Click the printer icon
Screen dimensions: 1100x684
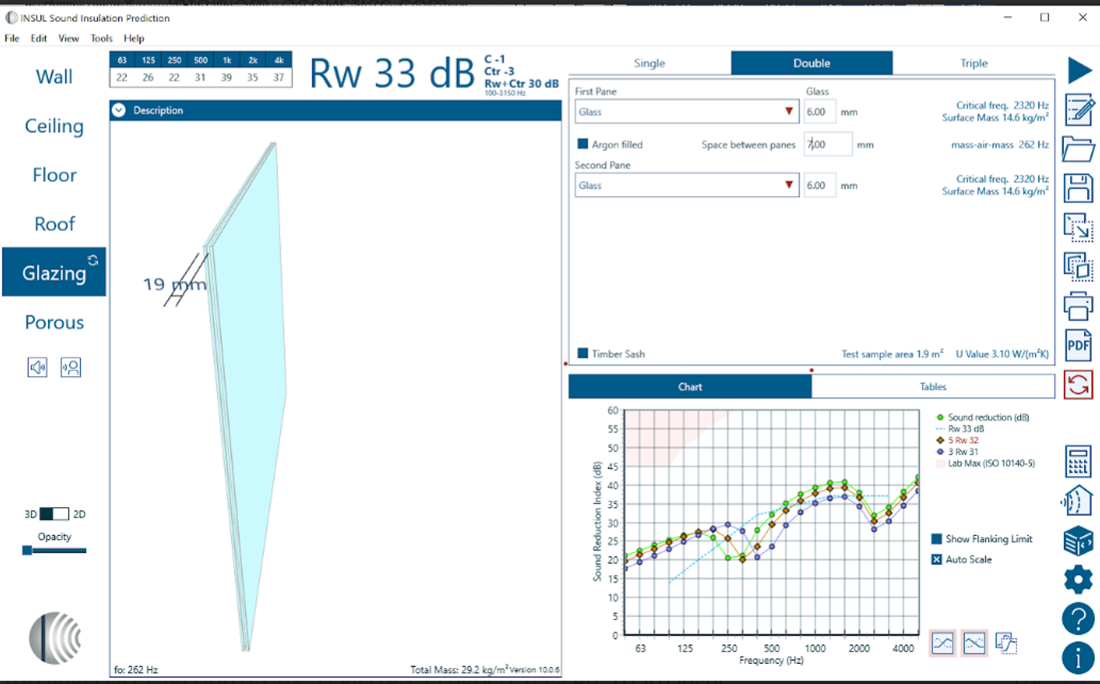click(x=1078, y=306)
